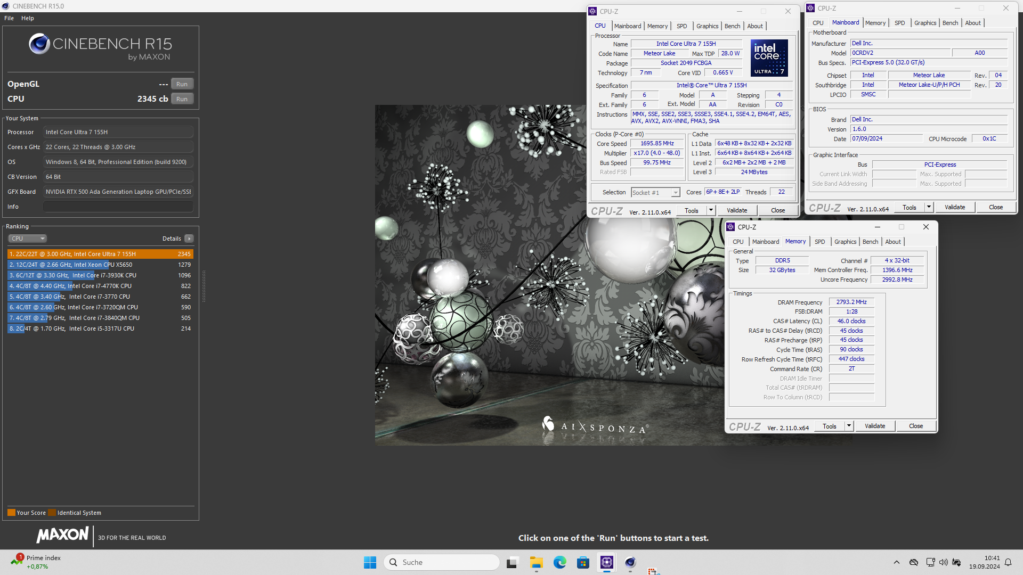The height and width of the screenshot is (575, 1023).
Task: Open Bench tab in the CPU-Z CPU window
Action: tap(732, 26)
